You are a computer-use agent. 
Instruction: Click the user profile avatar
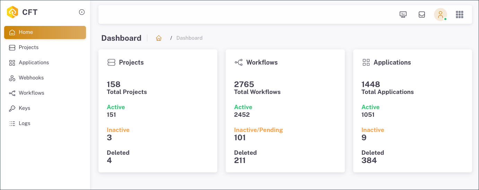pyautogui.click(x=440, y=15)
